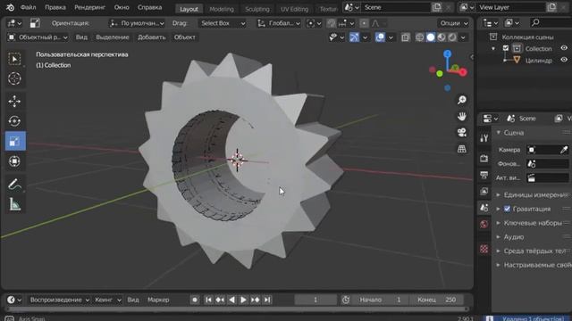The height and width of the screenshot is (321, 572).
Task: Open the Output properties tab icon
Action: (x=484, y=175)
